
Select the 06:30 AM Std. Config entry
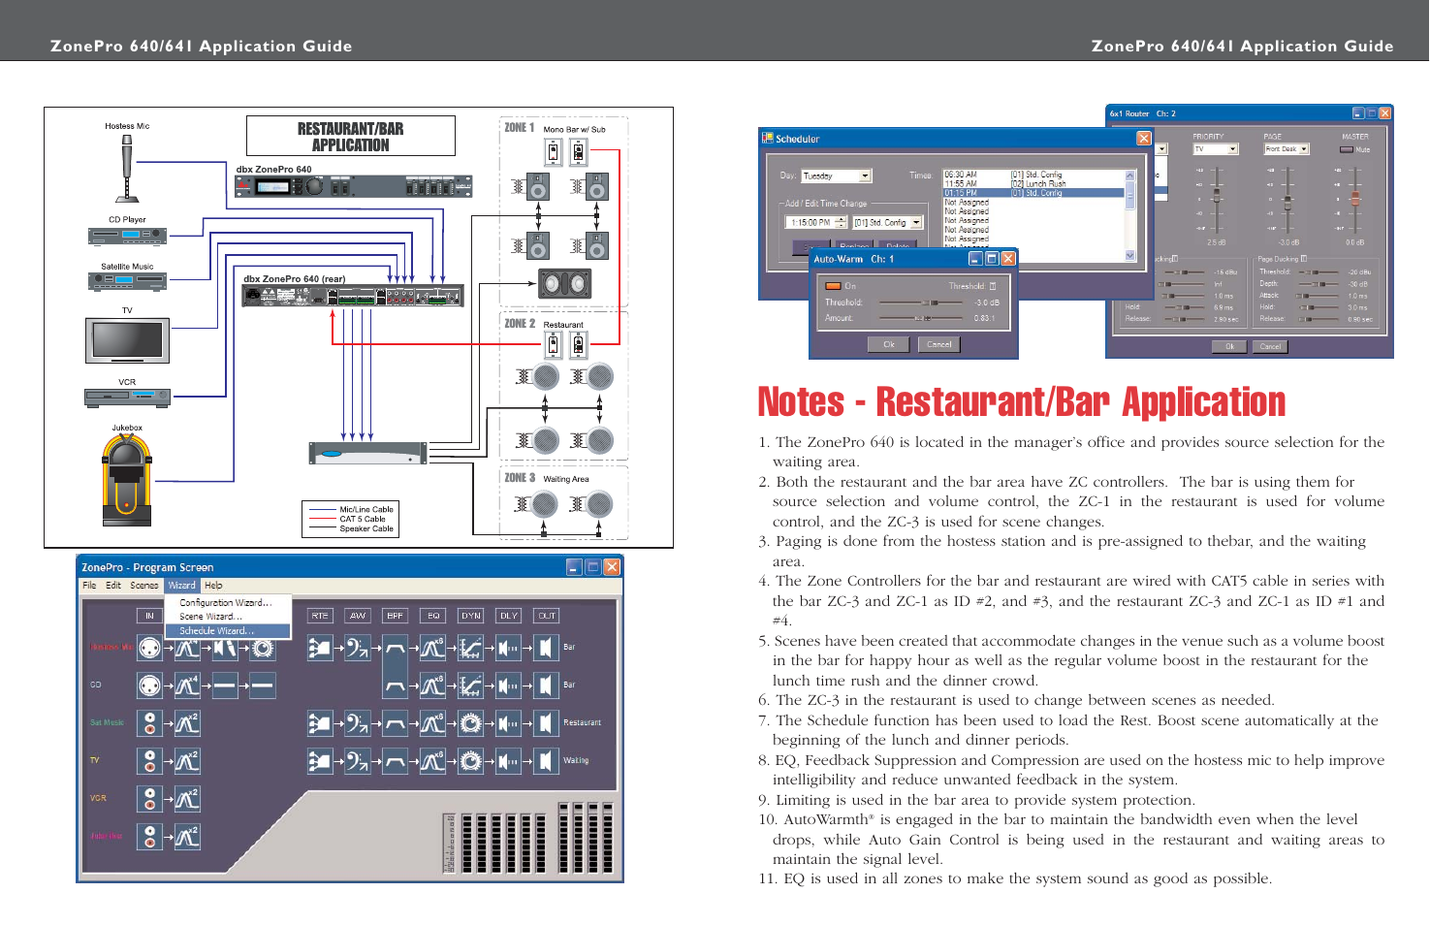pyautogui.click(x=1033, y=175)
